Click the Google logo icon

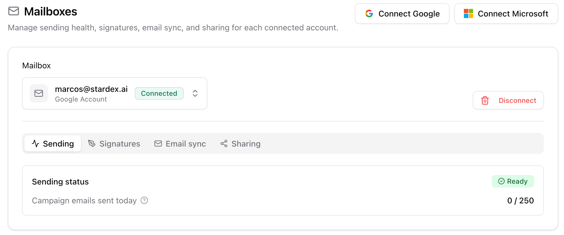pos(369,14)
